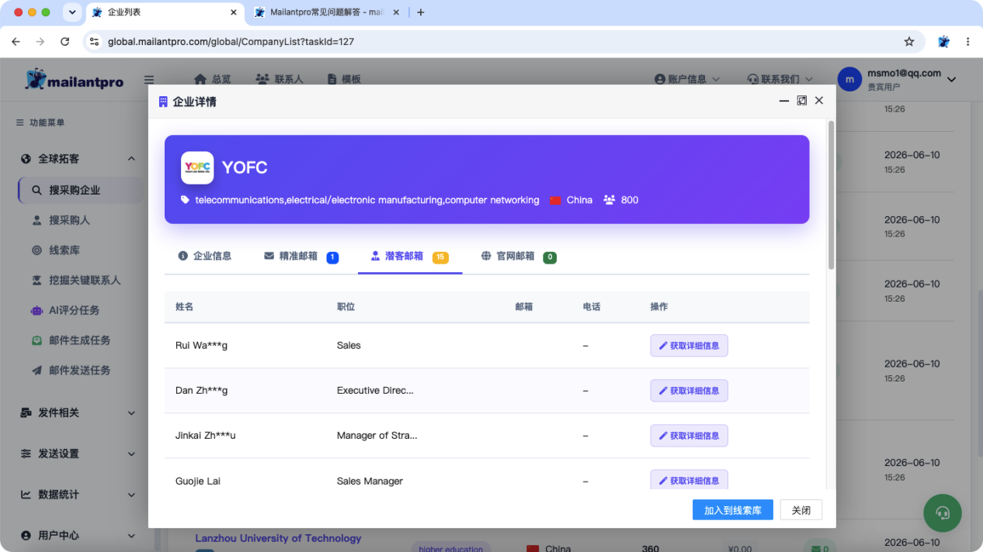Select 搜采购企业 in sidebar
This screenshot has width=983, height=552.
coord(81,190)
